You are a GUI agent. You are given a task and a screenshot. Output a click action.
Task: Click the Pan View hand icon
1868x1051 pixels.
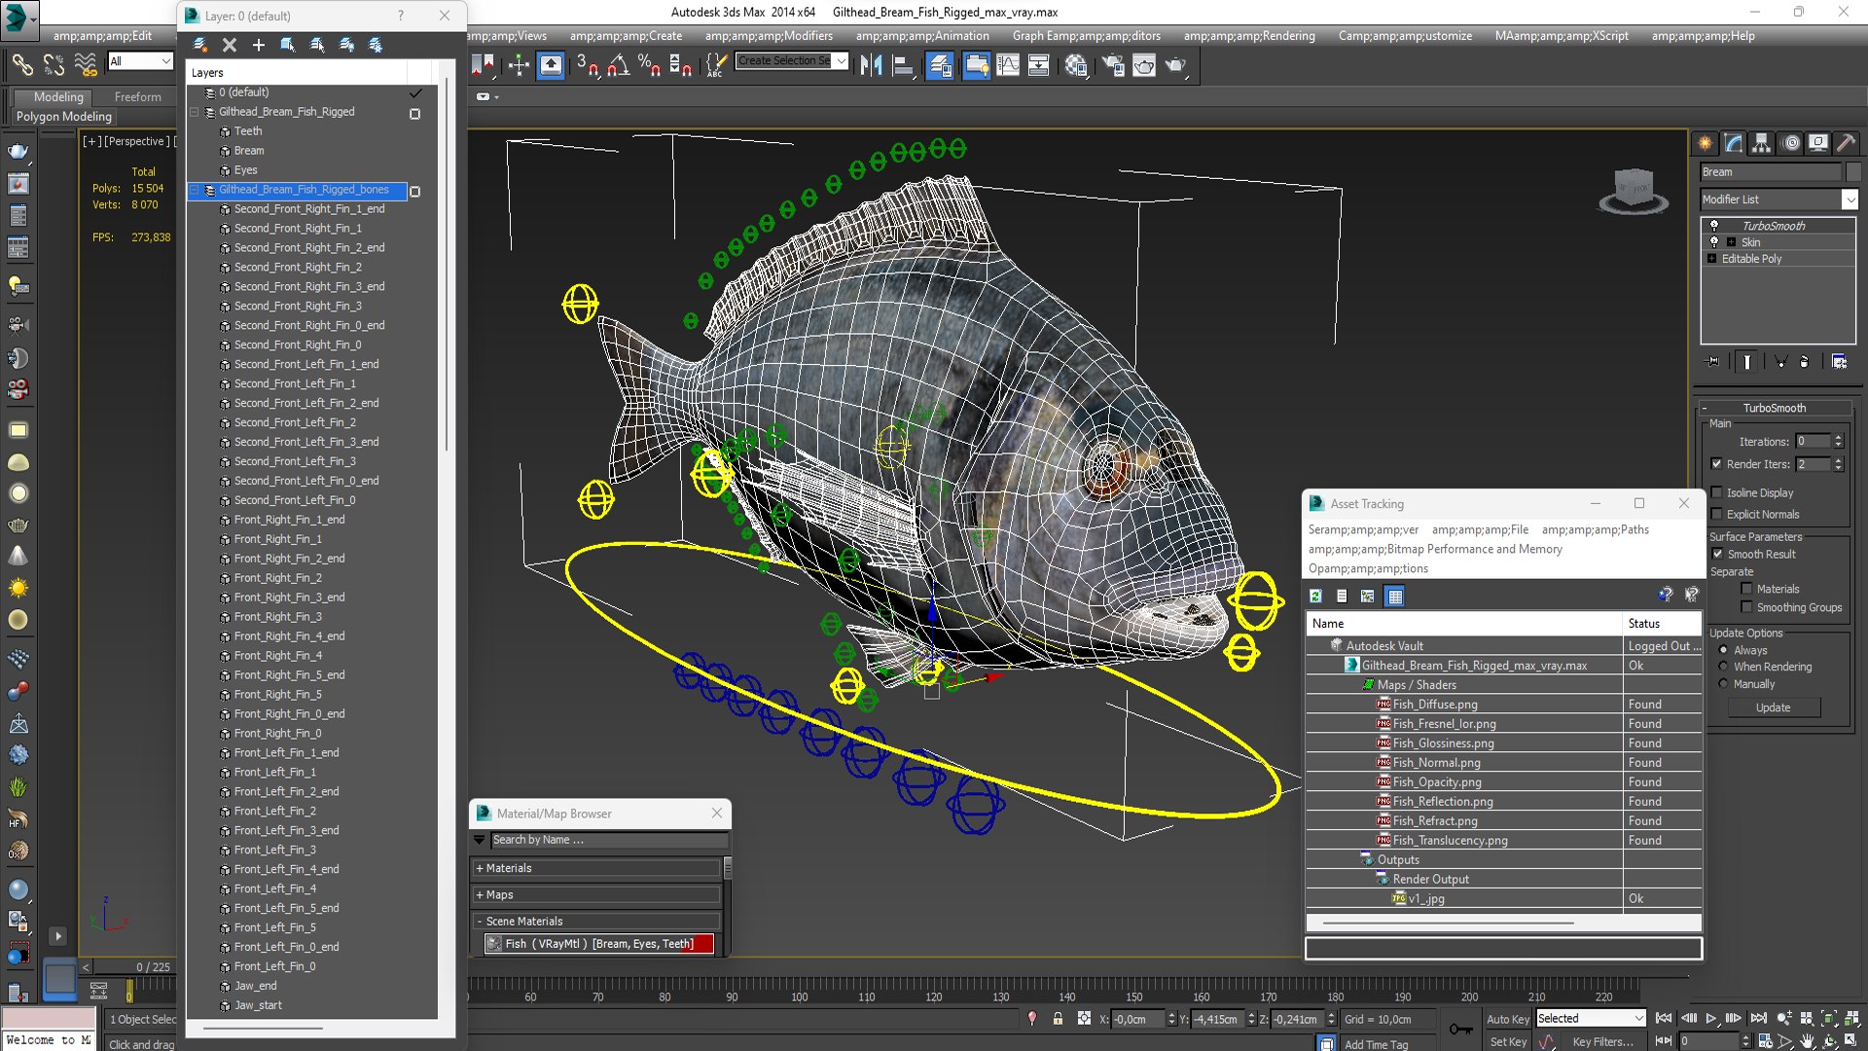pyautogui.click(x=1807, y=1040)
